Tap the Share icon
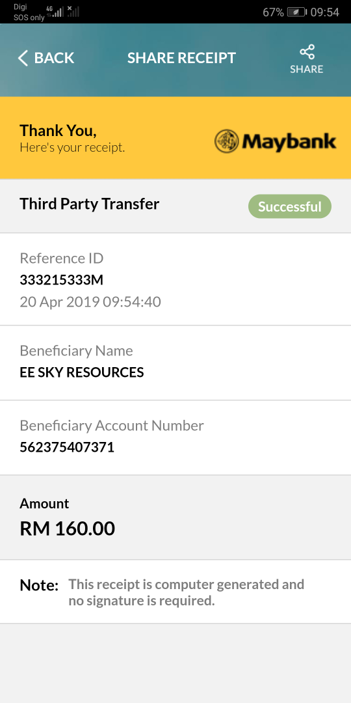Viewport: 351px width, 703px height. [307, 52]
